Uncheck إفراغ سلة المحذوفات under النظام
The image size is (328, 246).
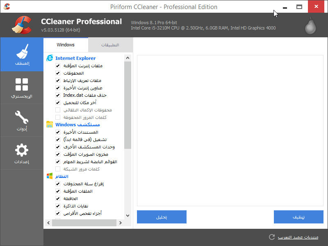57,184
